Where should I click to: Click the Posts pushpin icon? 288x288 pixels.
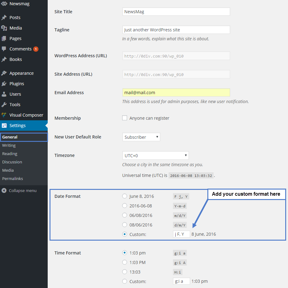pyautogui.click(x=4, y=18)
